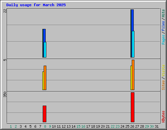Screen dimensions: 167x130
Task: Click day 9 on the x-axis
Action: 50,126
